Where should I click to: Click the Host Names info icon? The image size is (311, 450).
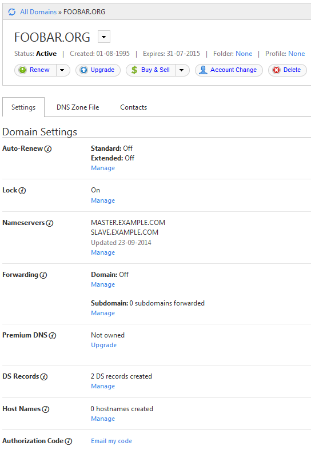(x=46, y=409)
